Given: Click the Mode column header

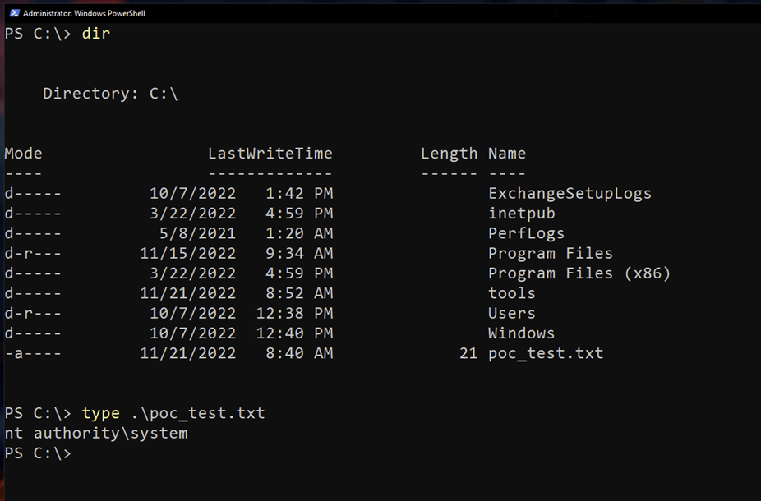Looking at the screenshot, I should point(23,154).
